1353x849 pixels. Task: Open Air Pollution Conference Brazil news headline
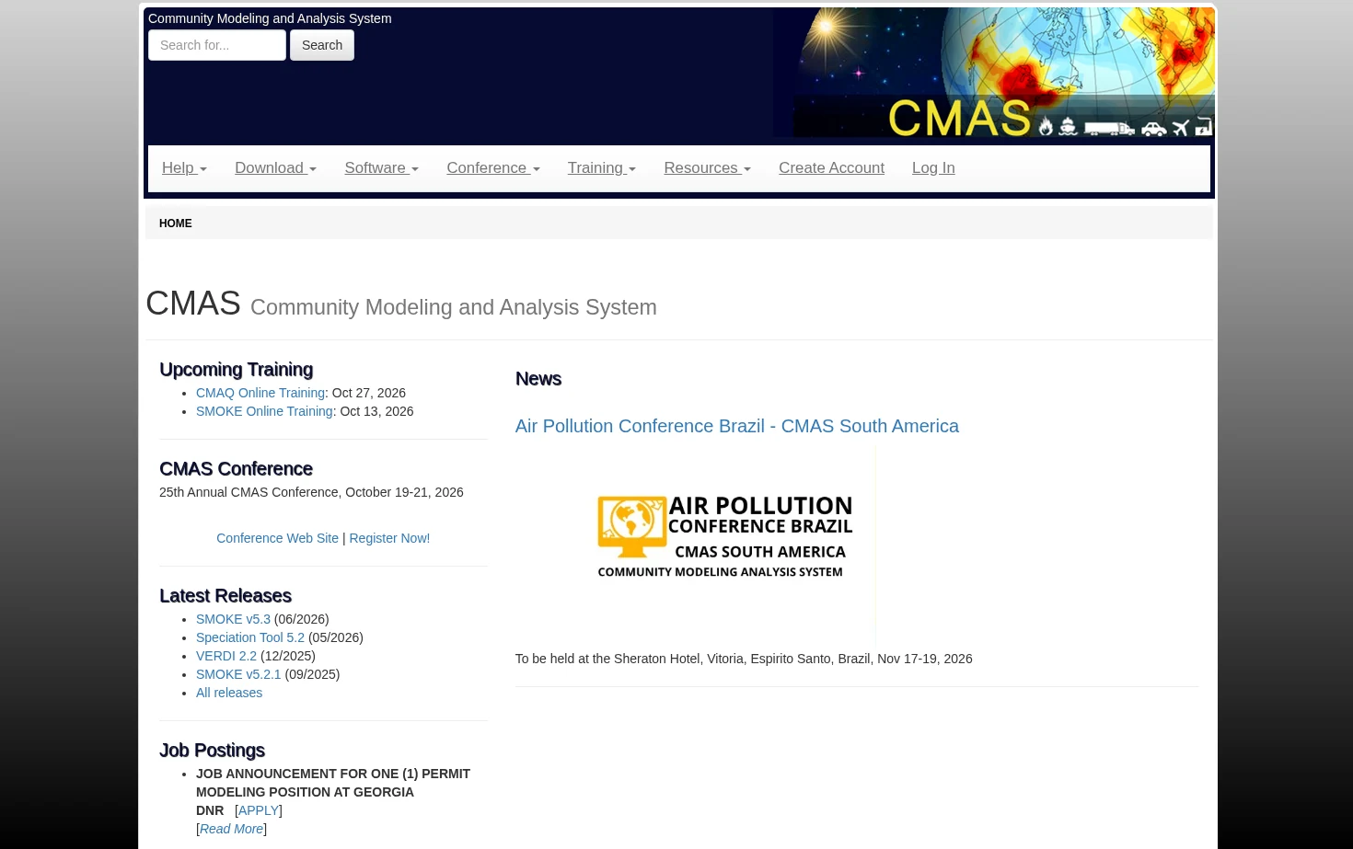(736, 426)
